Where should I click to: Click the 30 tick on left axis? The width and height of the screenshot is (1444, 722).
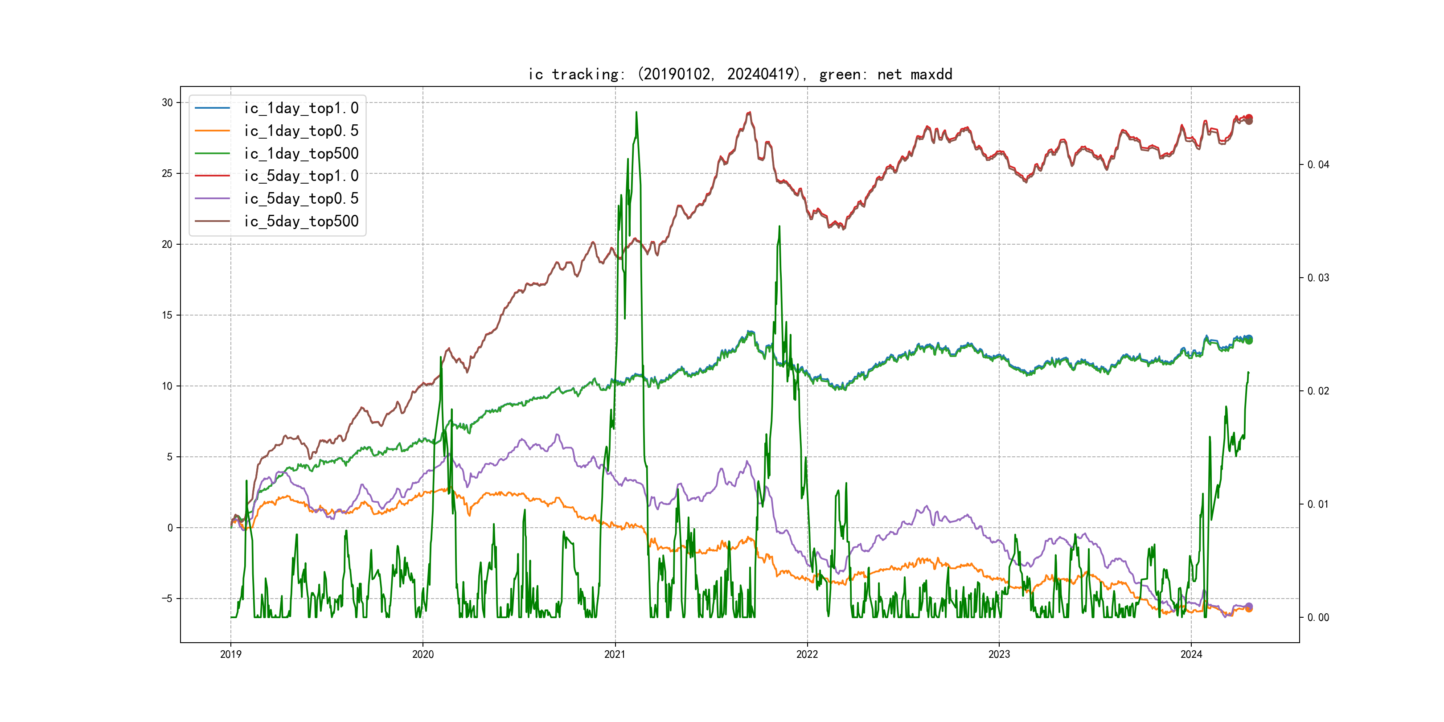pyautogui.click(x=167, y=103)
